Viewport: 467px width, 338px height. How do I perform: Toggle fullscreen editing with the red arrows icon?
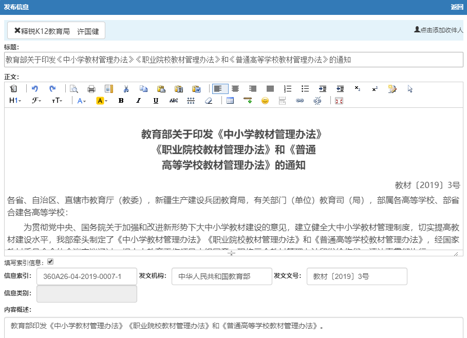tap(340, 100)
